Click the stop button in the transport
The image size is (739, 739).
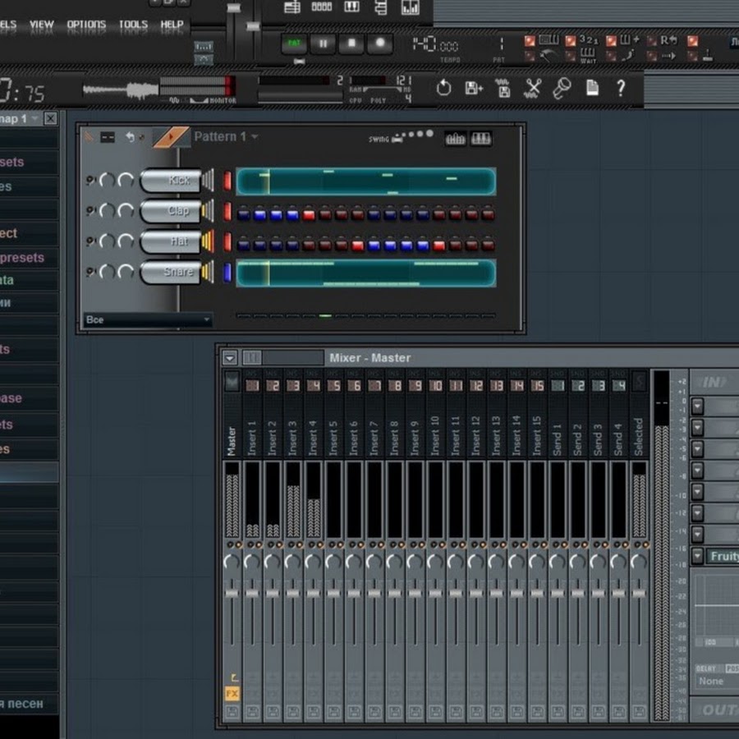pos(351,44)
